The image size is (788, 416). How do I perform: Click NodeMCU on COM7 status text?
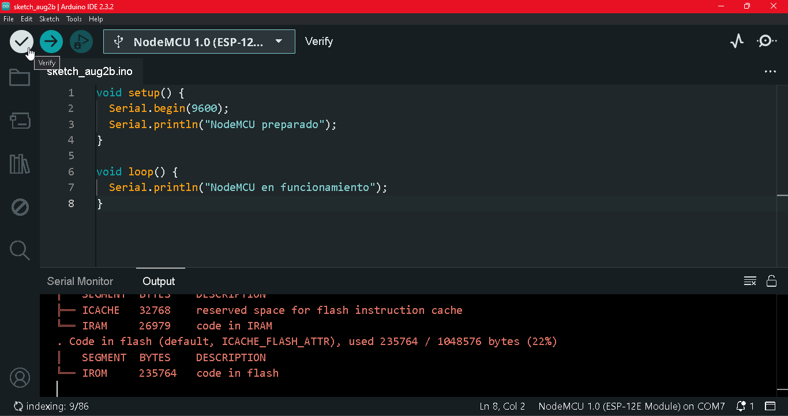[631, 406]
